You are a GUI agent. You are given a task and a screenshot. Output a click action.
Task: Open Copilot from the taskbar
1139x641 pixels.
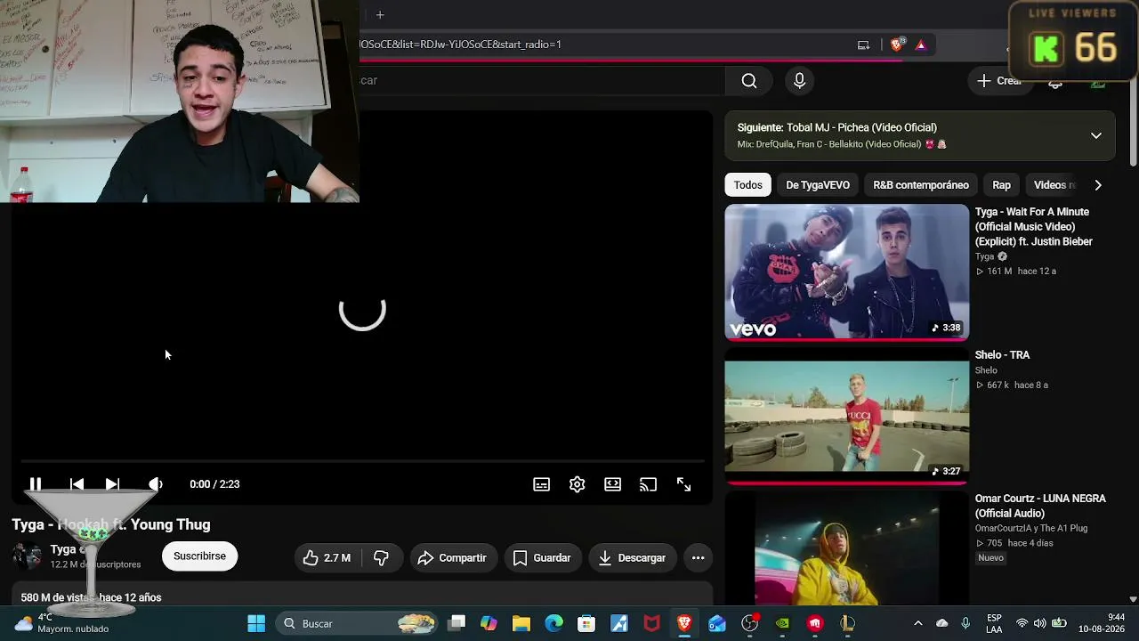click(489, 623)
